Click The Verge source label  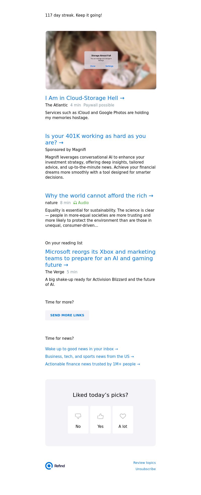[x=55, y=272]
